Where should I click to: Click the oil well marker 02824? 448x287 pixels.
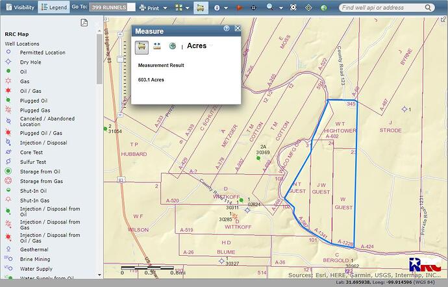[x=242, y=200]
